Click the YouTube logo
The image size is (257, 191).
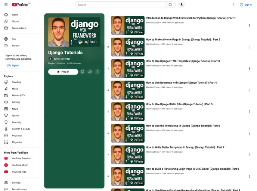[x=20, y=5]
